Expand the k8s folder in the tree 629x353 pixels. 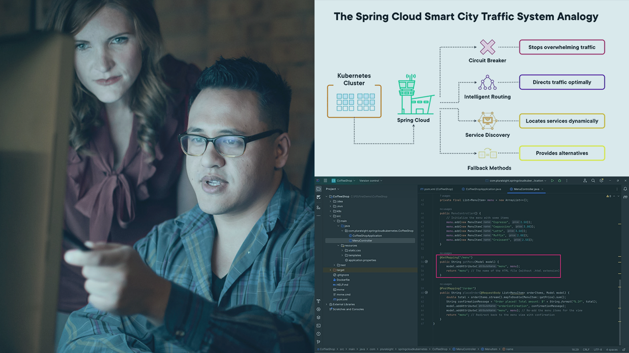coord(330,211)
